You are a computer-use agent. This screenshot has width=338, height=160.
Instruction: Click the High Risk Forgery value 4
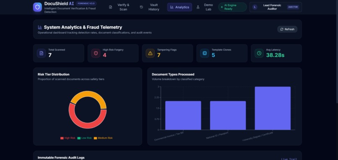pos(104,55)
